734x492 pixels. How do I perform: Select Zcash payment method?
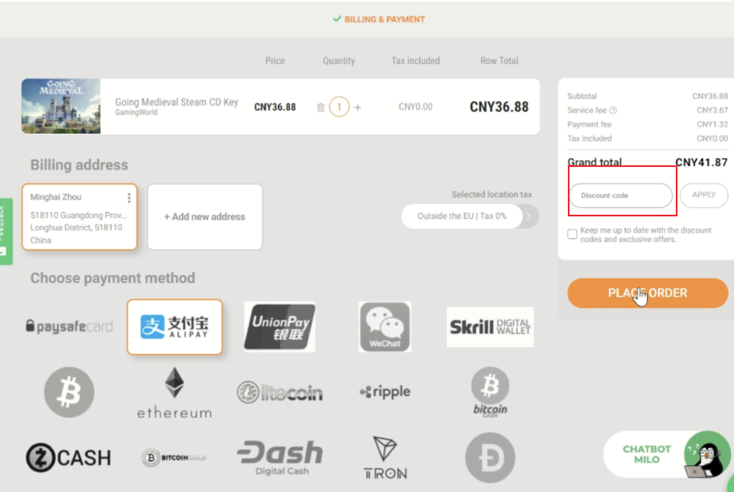[x=69, y=458]
